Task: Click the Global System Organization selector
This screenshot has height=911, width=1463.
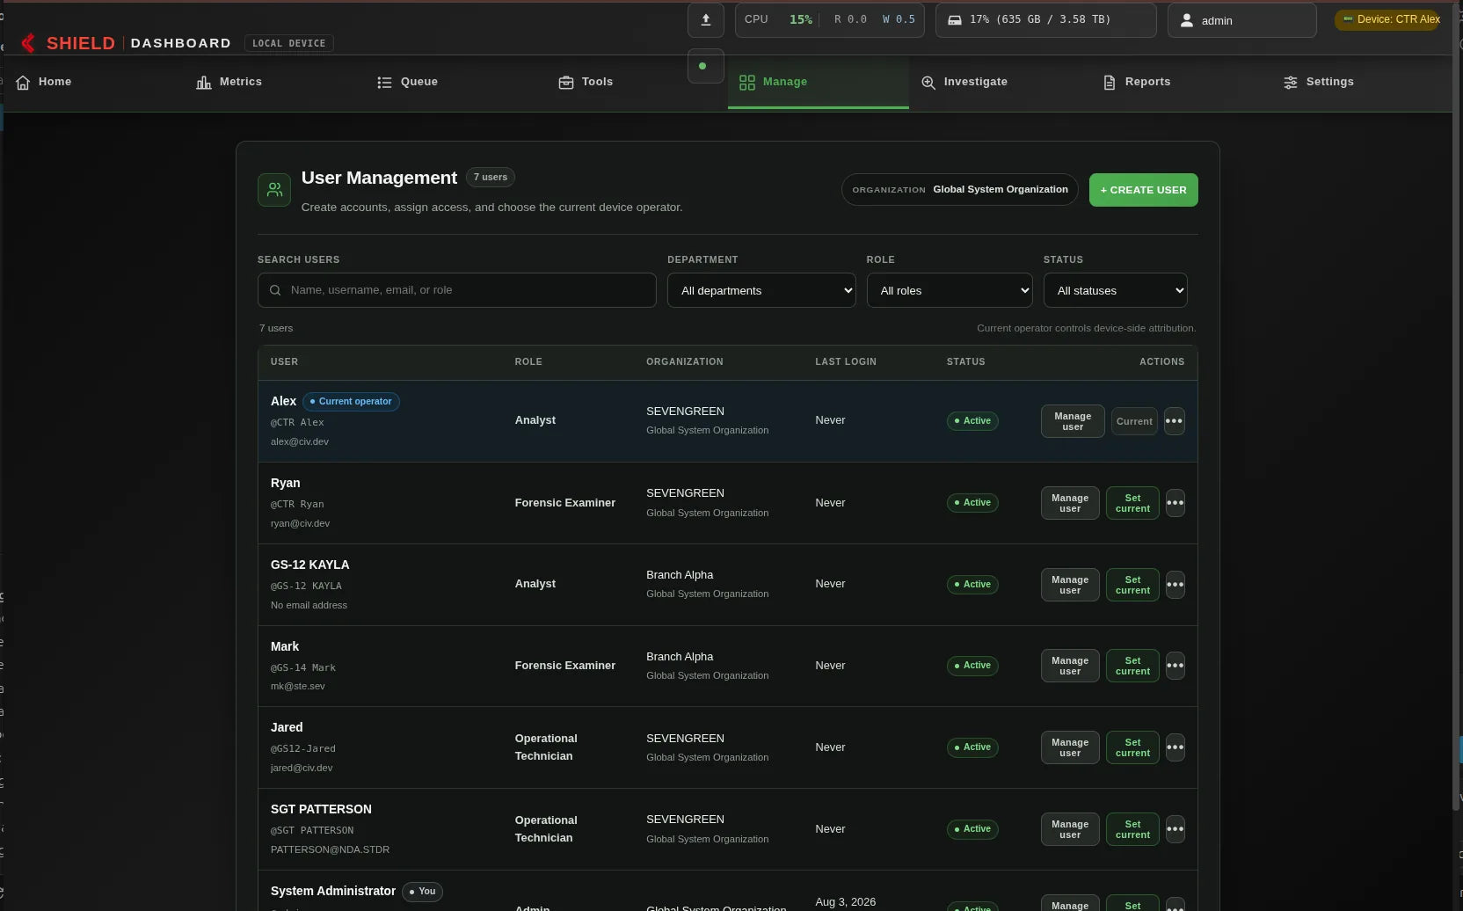Action: [x=959, y=190]
